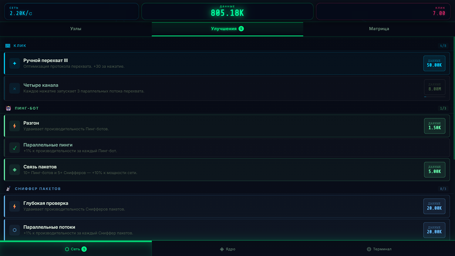Click the green checkmark icon on Параллельные пинги
Screen dimensions: 455x256
pos(14,147)
